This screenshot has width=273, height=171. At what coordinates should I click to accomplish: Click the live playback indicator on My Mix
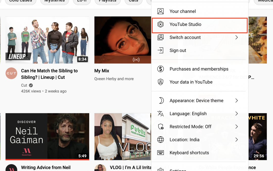136,60
